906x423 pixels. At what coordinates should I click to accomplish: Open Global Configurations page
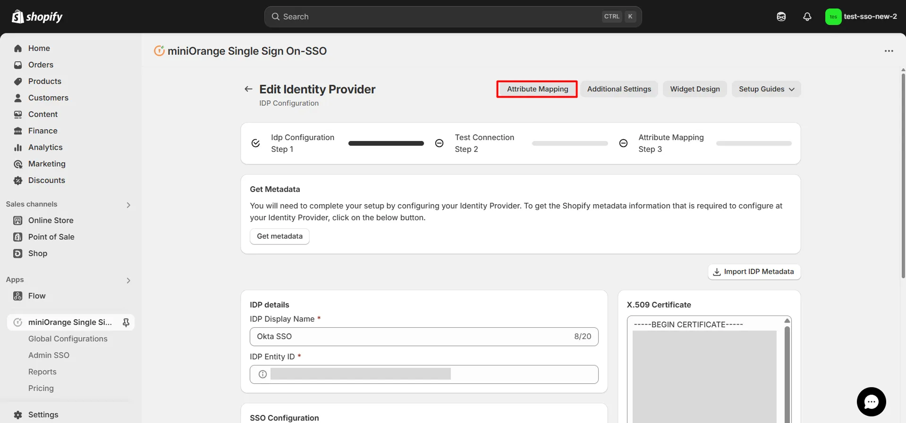(68, 339)
